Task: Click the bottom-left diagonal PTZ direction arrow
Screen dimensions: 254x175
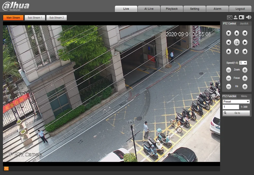Action: tap(229, 52)
